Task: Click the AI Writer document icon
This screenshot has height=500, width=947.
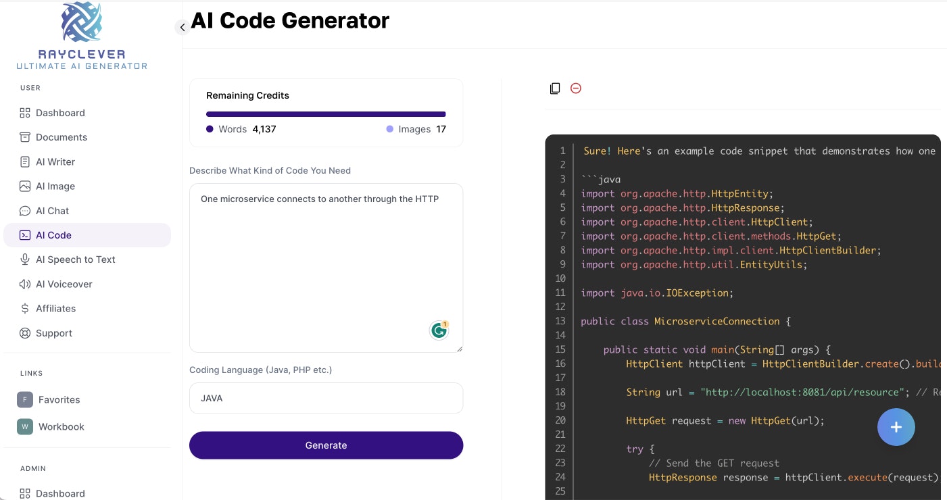Action: tap(25, 162)
